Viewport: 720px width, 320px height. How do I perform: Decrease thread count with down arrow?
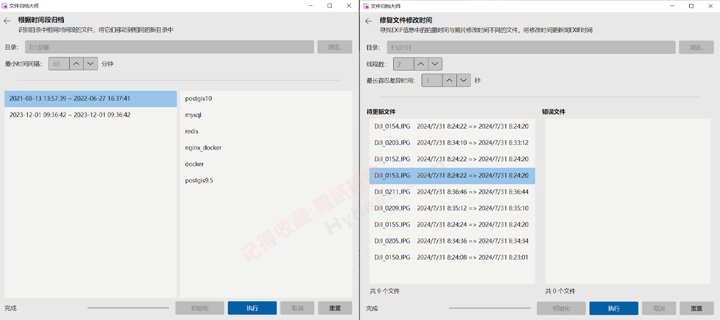coord(435,64)
